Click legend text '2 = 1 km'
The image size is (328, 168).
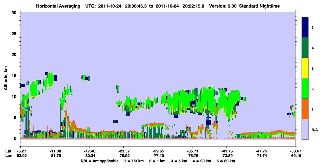[157, 161]
